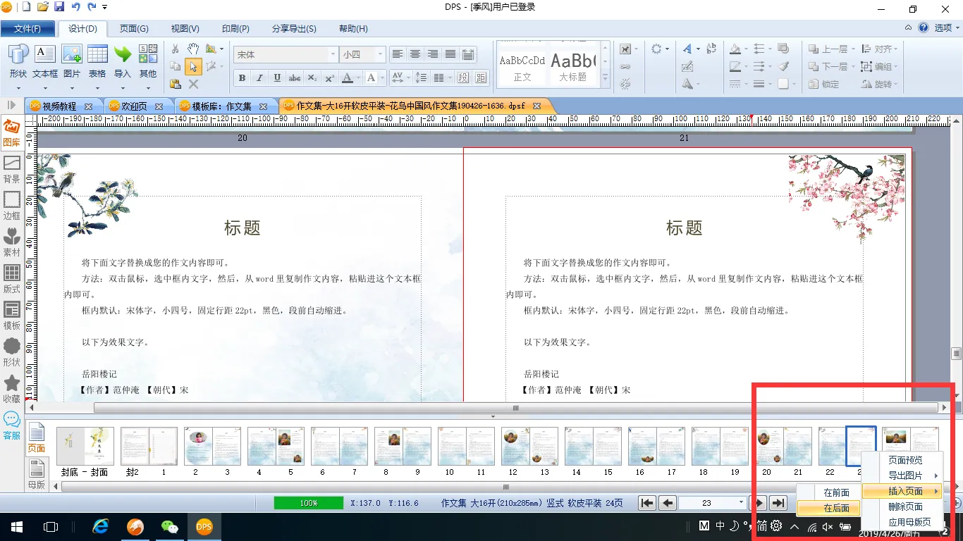Click the 锁定 lock button

pos(823,85)
